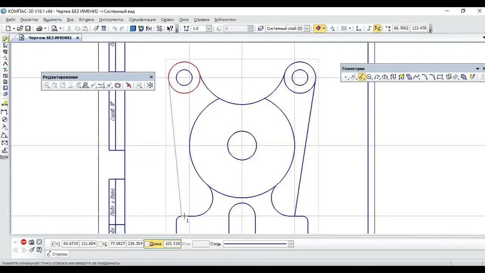Screen dimensions: 485x273
Task: Activate the context help arrow-question icon
Action: [x=170, y=28]
